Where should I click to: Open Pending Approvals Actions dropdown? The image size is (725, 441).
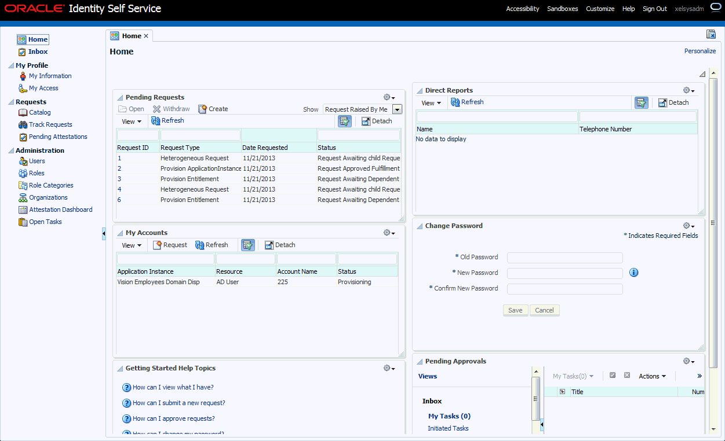[652, 376]
